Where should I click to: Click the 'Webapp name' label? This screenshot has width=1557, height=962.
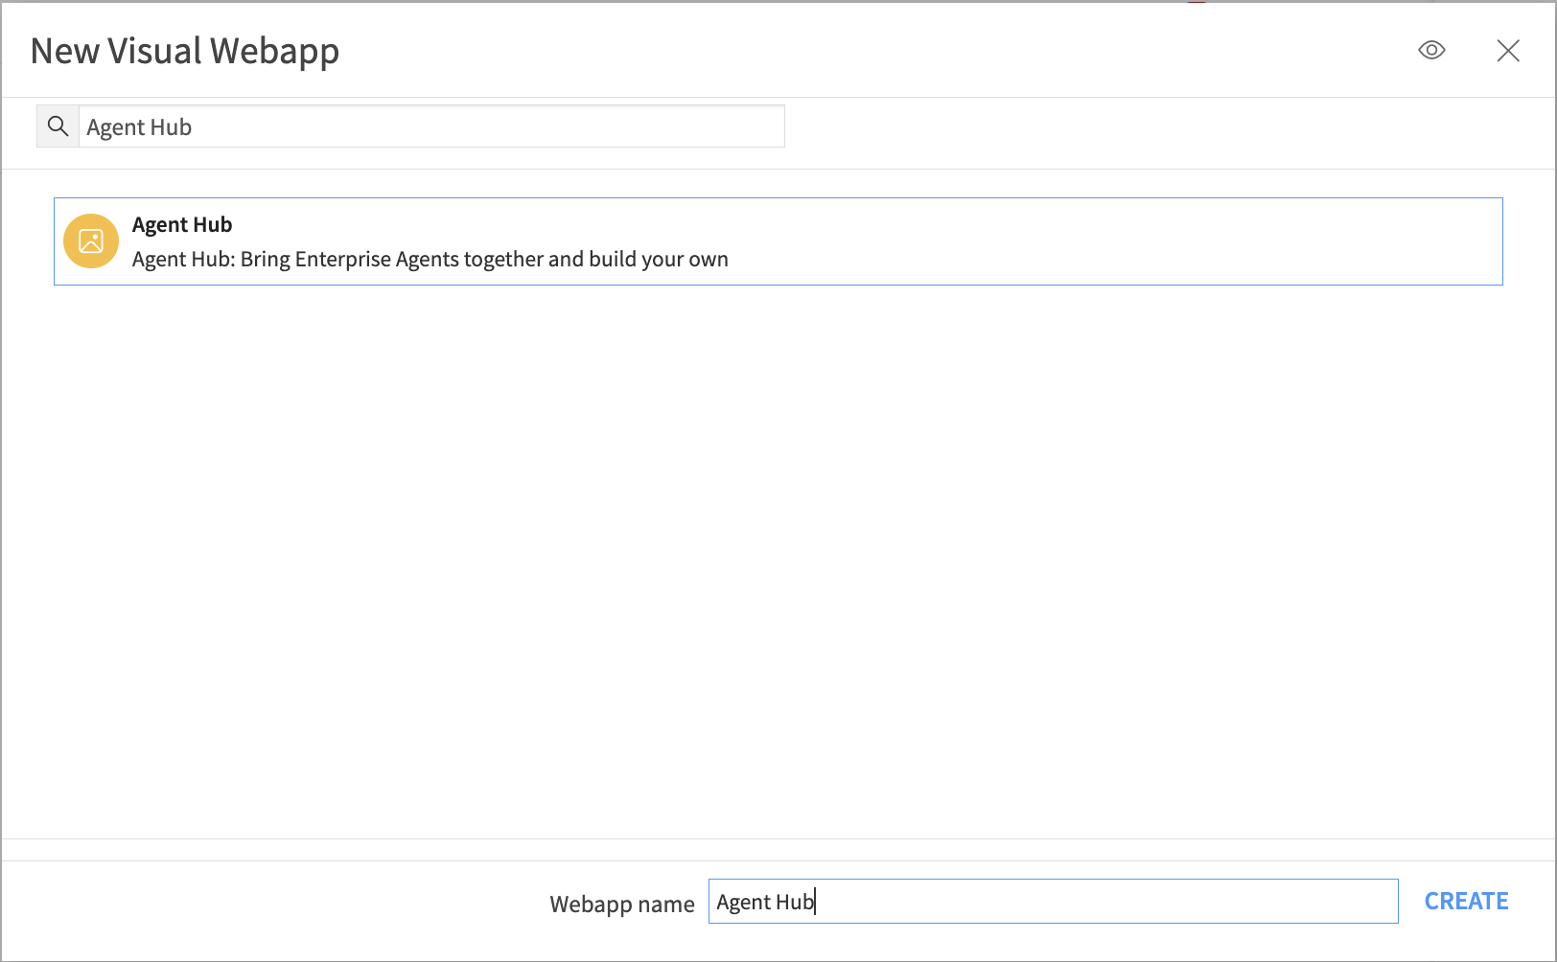(621, 904)
